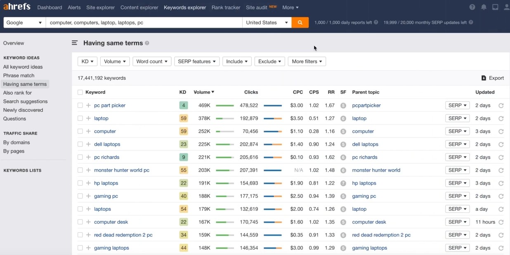510x255 pixels.
Task: Expand the United States country selector
Action: point(267,23)
